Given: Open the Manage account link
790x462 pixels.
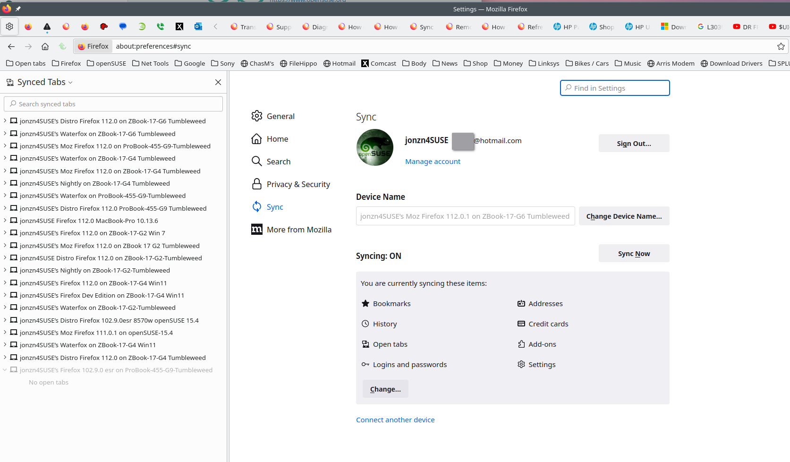Looking at the screenshot, I should [433, 162].
